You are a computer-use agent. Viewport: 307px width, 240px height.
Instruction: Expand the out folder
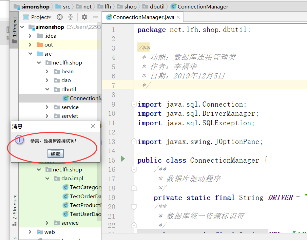coord(30,45)
